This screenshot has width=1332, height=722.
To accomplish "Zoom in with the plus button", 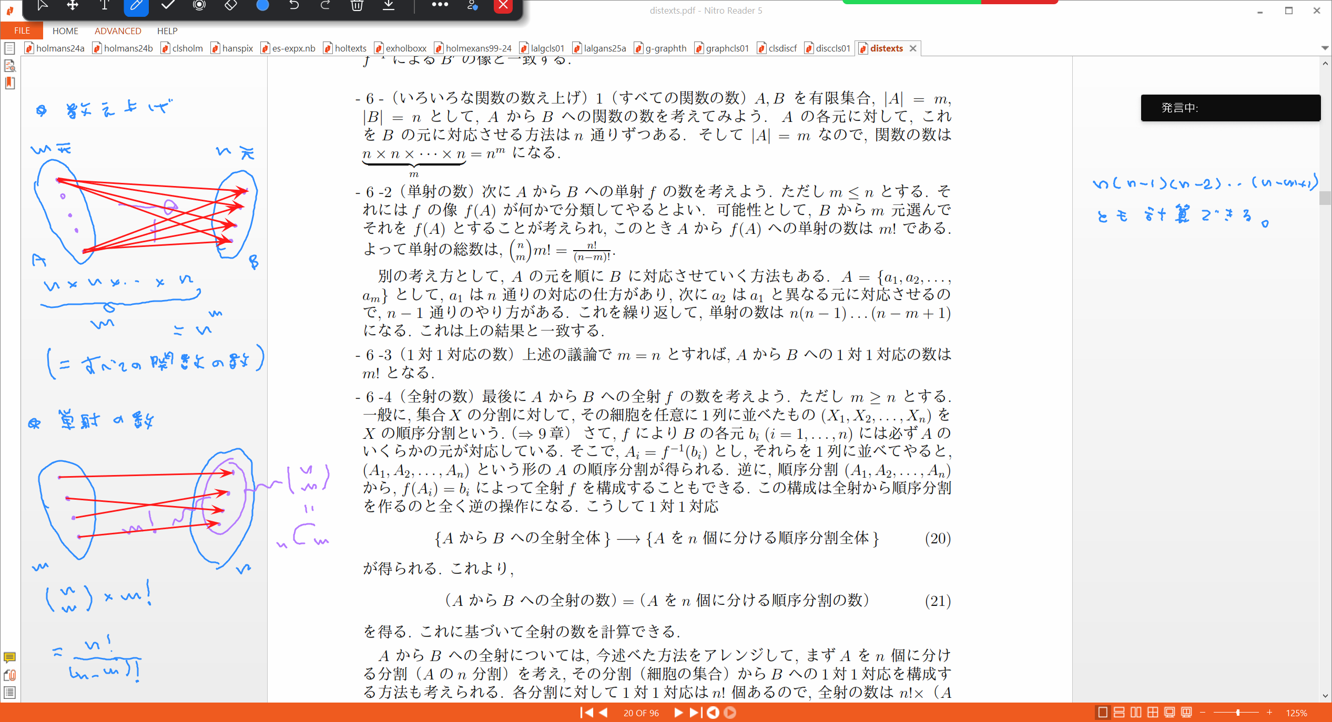I will (1269, 713).
